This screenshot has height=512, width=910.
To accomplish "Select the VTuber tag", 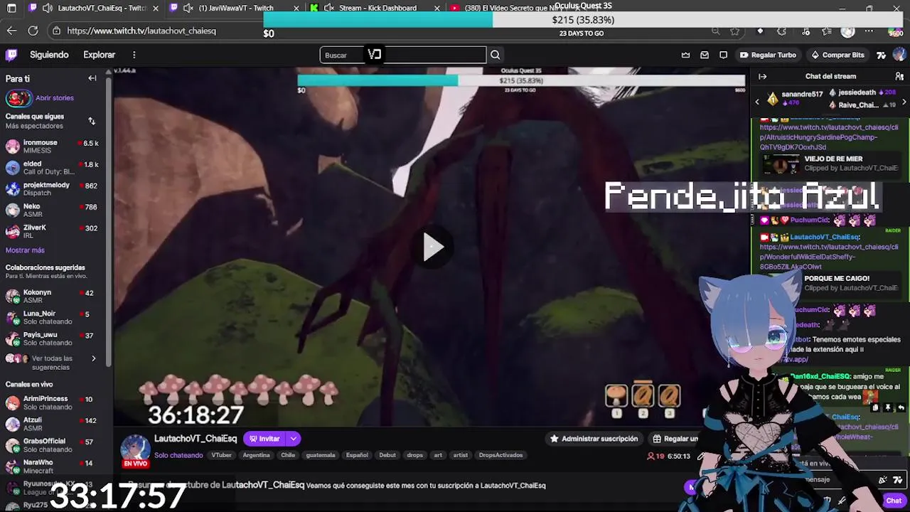I will (221, 455).
